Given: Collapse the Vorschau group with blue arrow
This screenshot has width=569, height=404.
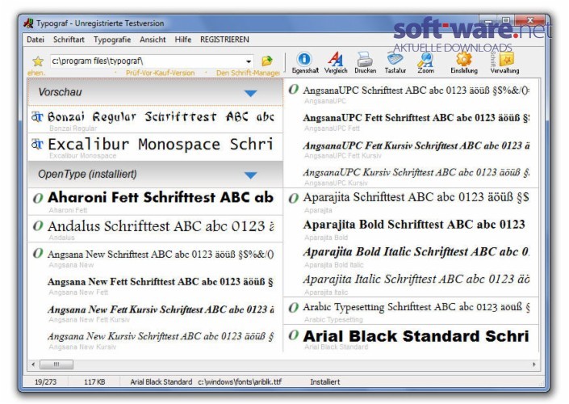Looking at the screenshot, I should click(250, 94).
